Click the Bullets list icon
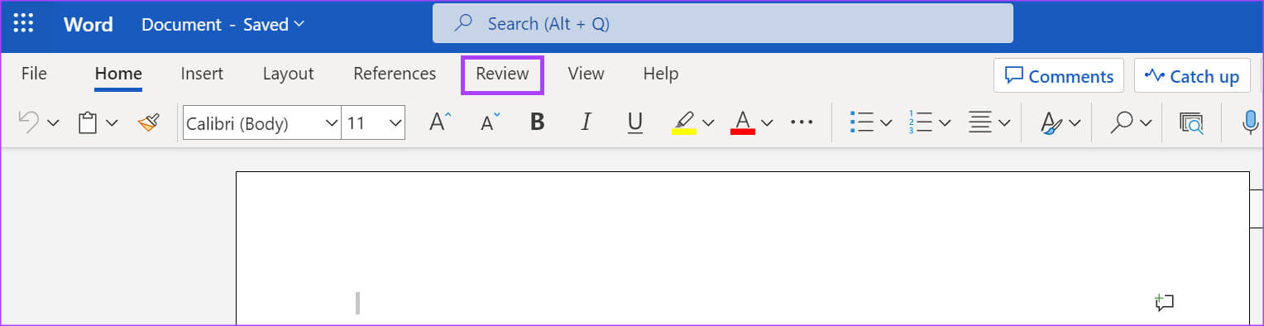The width and height of the screenshot is (1264, 326). (x=862, y=122)
